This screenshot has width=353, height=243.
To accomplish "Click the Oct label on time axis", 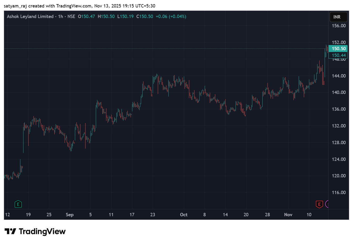I will [x=184, y=215].
